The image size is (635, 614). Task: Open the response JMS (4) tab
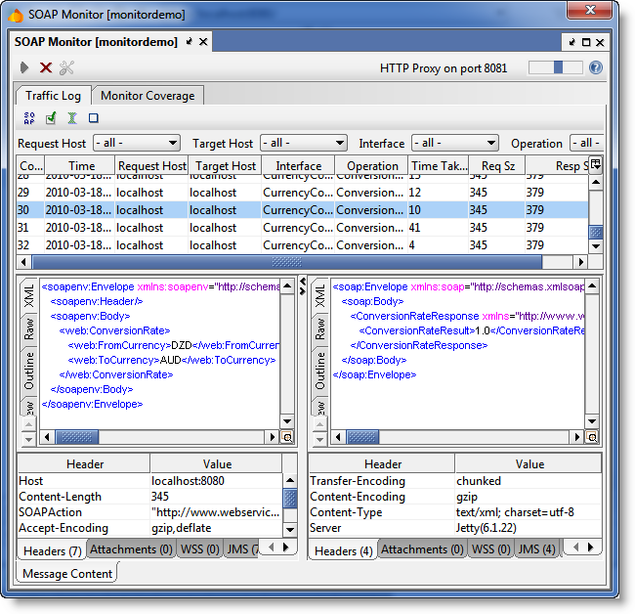coord(537,549)
